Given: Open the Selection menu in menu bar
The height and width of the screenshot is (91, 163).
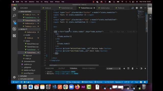Looking at the screenshot, I should [32, 2].
